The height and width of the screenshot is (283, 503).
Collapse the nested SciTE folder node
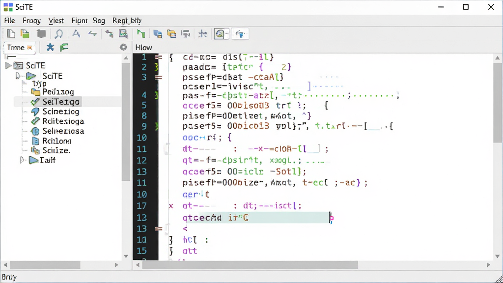[18, 76]
